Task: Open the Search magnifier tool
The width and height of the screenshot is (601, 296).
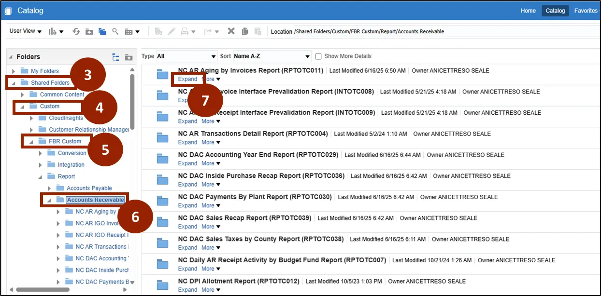Action: pyautogui.click(x=115, y=31)
